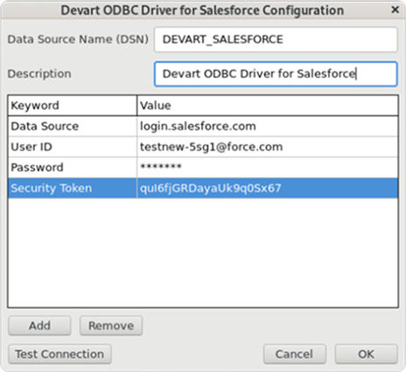Viewport: 406px width, 372px height.
Task: Select the Data Source keyword cell
Action: (x=73, y=127)
